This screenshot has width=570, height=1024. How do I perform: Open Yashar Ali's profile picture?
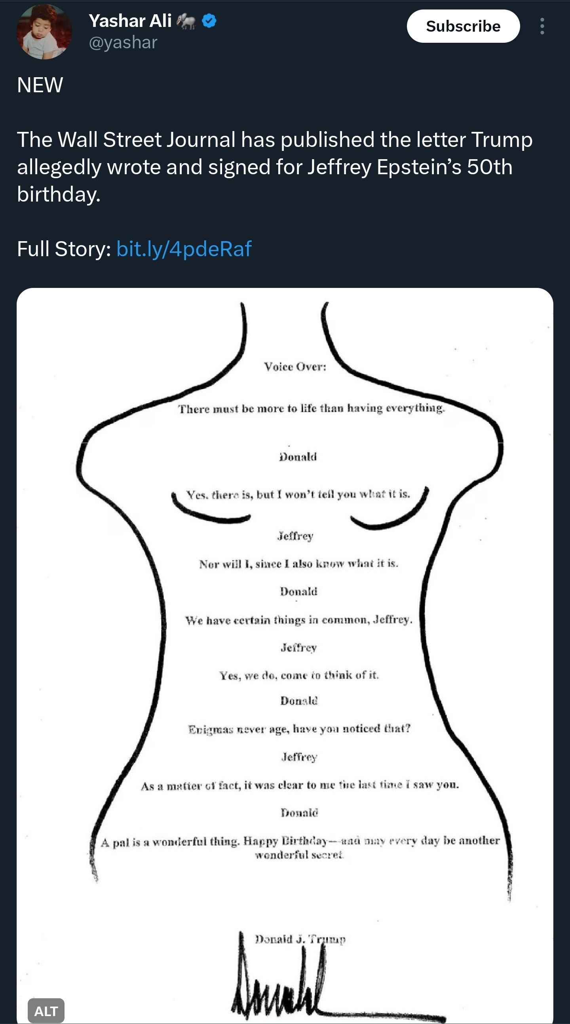(44, 31)
